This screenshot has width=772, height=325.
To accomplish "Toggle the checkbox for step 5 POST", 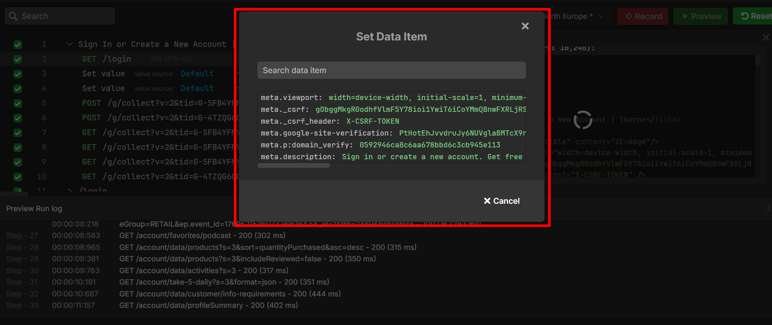I will [18, 103].
